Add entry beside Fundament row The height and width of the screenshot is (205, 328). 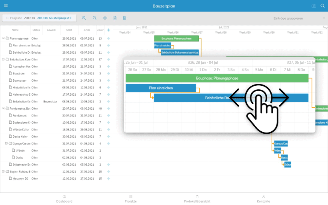(108, 116)
